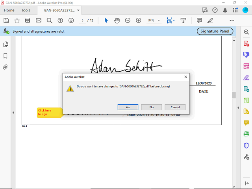Open the fit page options icon
Viewport: 252px width, 189px height.
tap(169, 20)
